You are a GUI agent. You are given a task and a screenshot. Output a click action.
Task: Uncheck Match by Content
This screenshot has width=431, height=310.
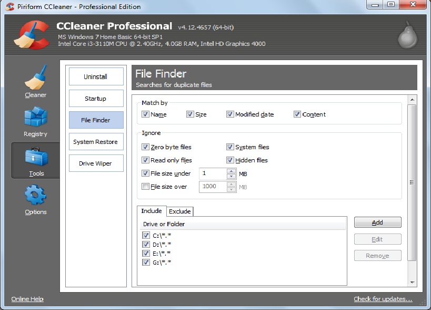[297, 114]
